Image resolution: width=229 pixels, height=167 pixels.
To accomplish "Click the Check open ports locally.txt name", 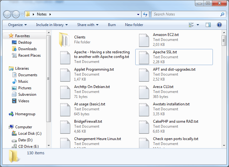I will click(x=176, y=139).
